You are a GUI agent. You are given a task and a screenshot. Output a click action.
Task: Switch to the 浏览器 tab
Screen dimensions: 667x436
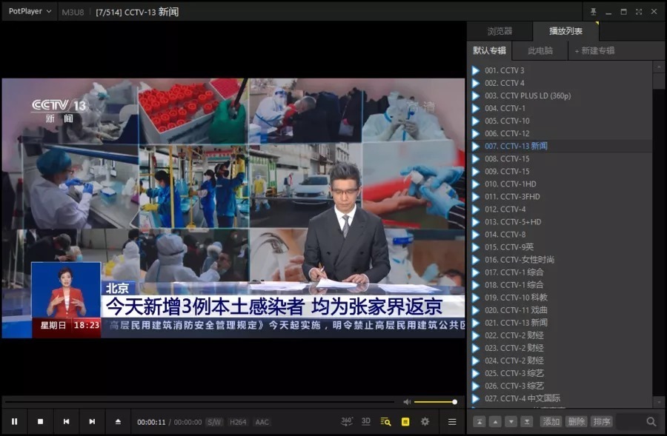click(500, 31)
